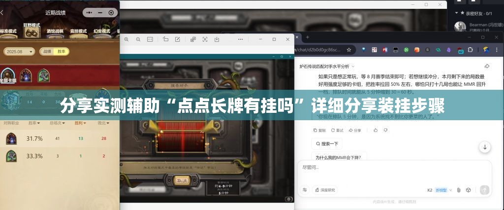
Task: Click Bearman's avatar in the friends list
Action: point(460,26)
